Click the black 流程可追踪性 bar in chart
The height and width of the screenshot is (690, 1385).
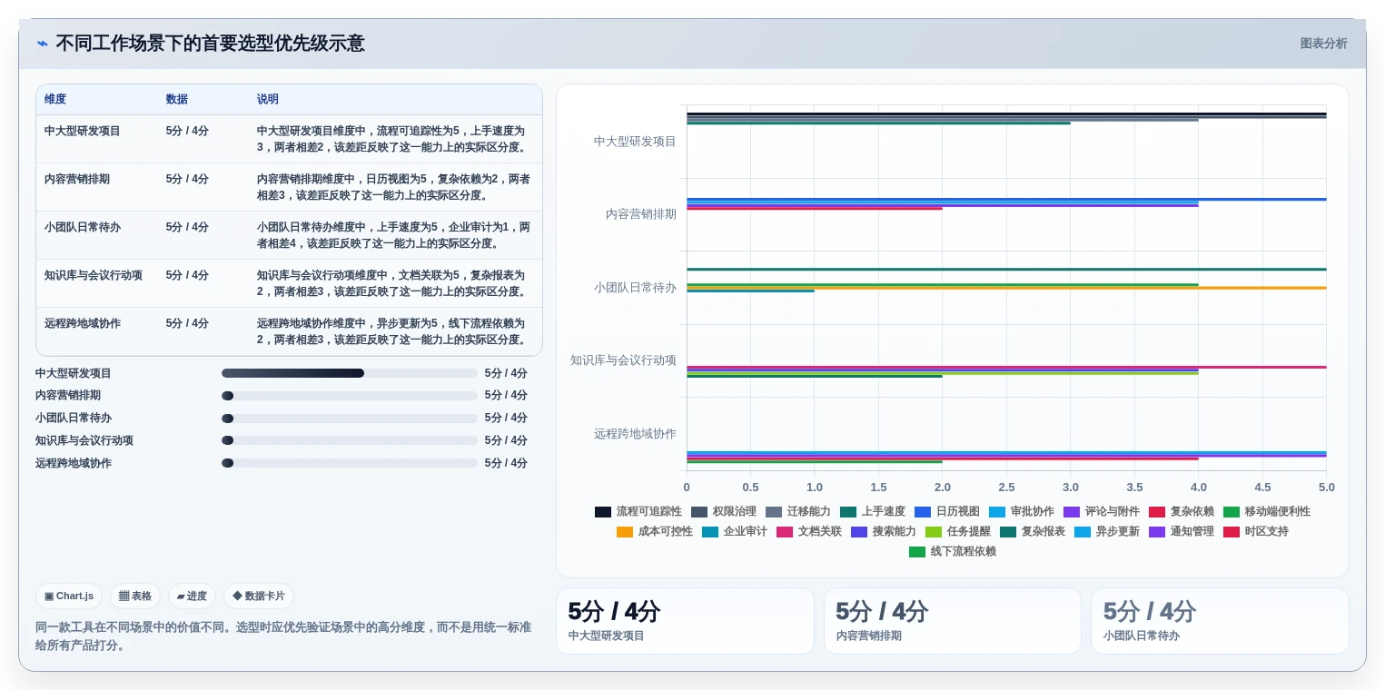[x=1006, y=113]
